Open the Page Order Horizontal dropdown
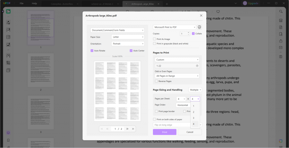 [183, 105]
